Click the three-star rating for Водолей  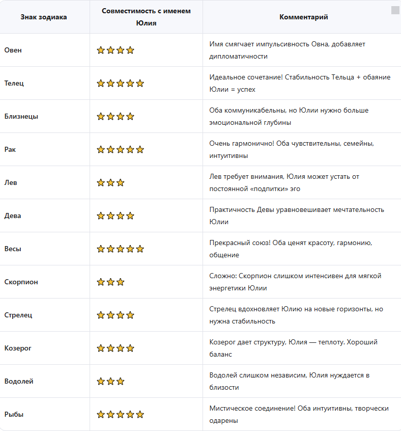click(x=110, y=382)
